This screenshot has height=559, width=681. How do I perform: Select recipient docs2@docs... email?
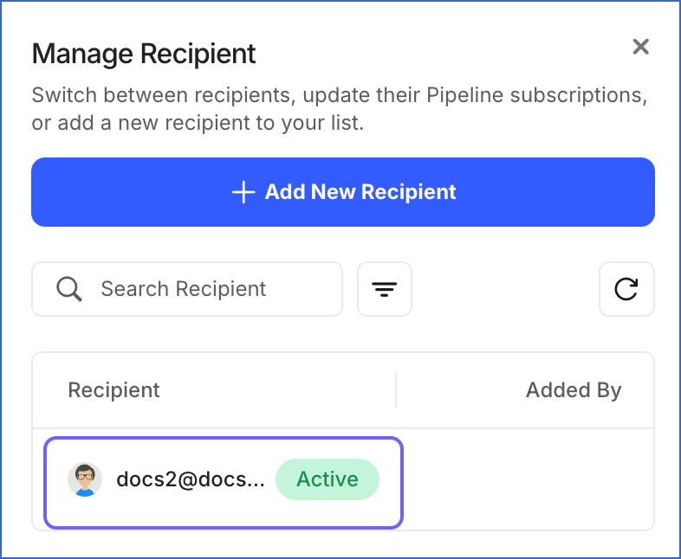(191, 479)
